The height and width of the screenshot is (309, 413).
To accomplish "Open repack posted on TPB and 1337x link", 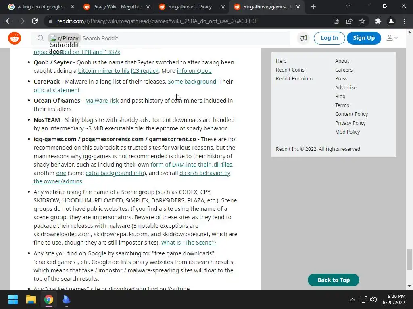I will coord(77,52).
